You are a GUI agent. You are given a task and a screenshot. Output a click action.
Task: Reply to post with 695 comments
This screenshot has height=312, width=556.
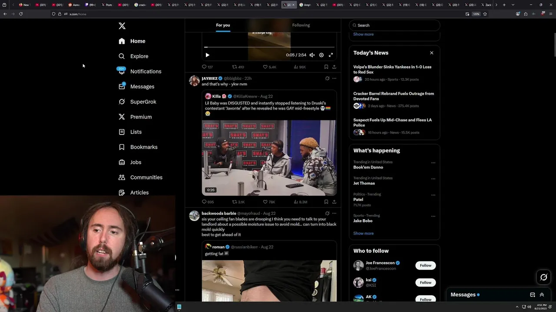tap(208, 202)
